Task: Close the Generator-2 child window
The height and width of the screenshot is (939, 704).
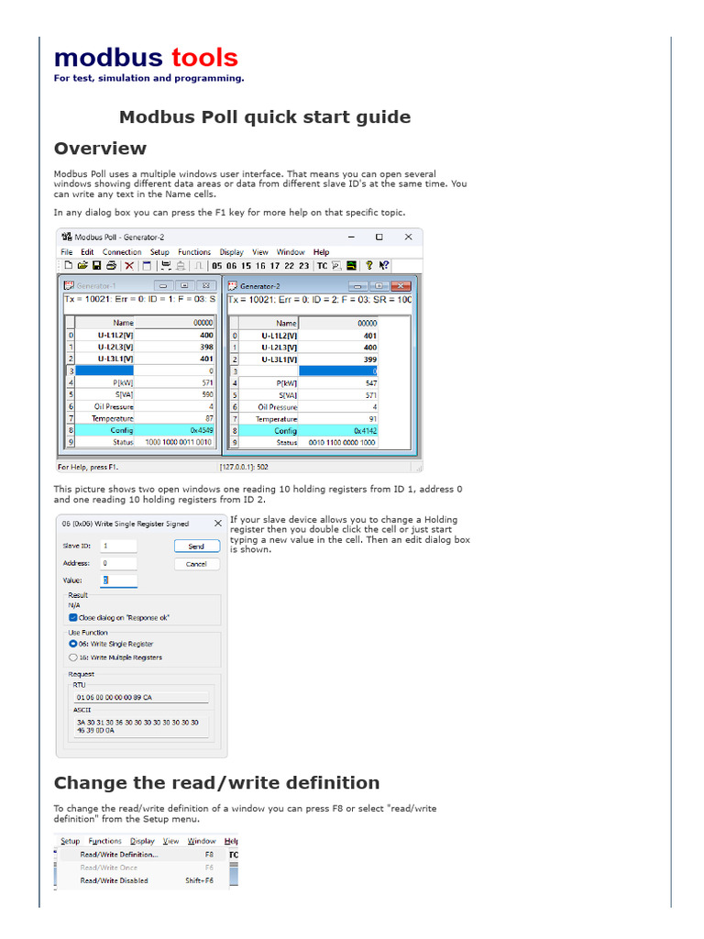Action: click(401, 286)
